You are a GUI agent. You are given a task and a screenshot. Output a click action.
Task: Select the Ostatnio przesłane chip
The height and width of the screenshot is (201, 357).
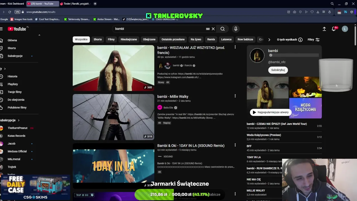[173, 39]
